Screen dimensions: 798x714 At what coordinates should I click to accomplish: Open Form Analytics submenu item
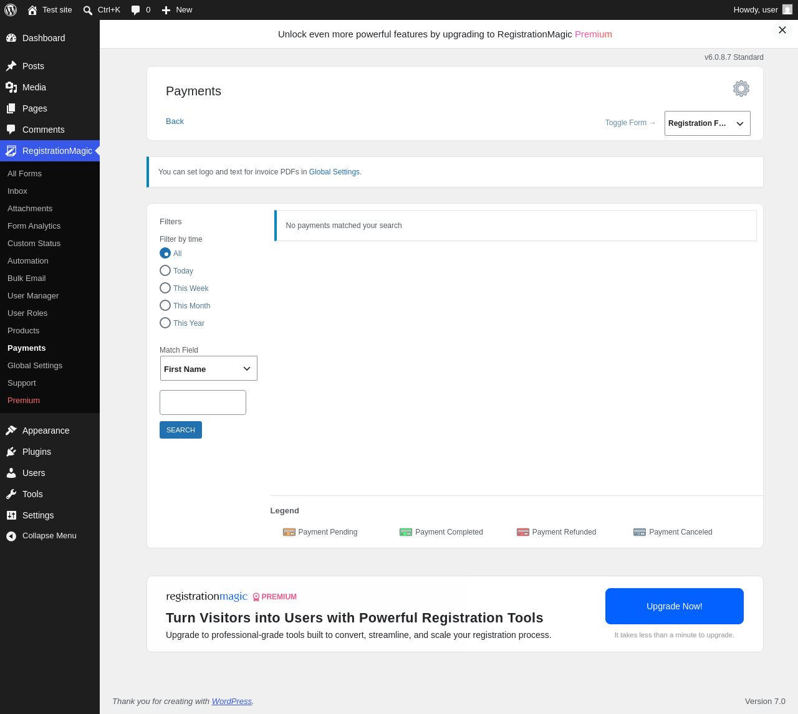34,226
